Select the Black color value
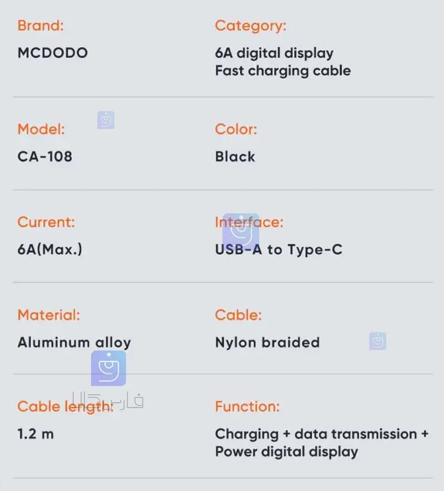This screenshot has width=444, height=491. click(235, 157)
